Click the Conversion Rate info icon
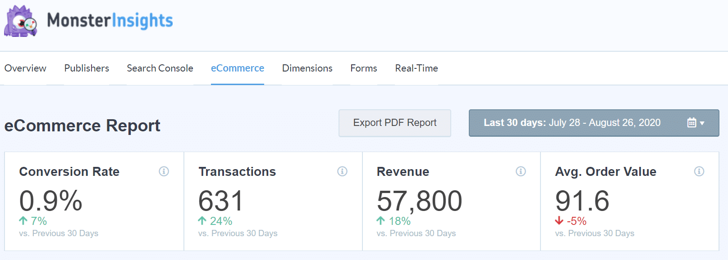728x260 pixels. click(x=164, y=171)
